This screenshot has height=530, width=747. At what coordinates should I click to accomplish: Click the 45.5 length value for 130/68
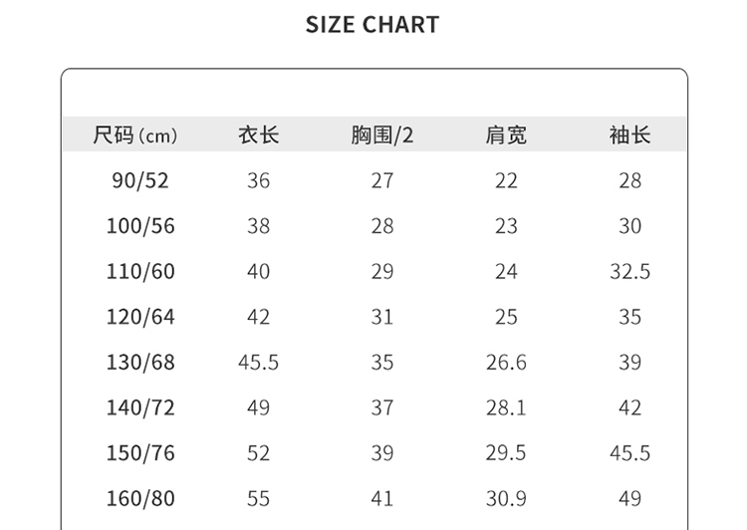[x=258, y=363]
